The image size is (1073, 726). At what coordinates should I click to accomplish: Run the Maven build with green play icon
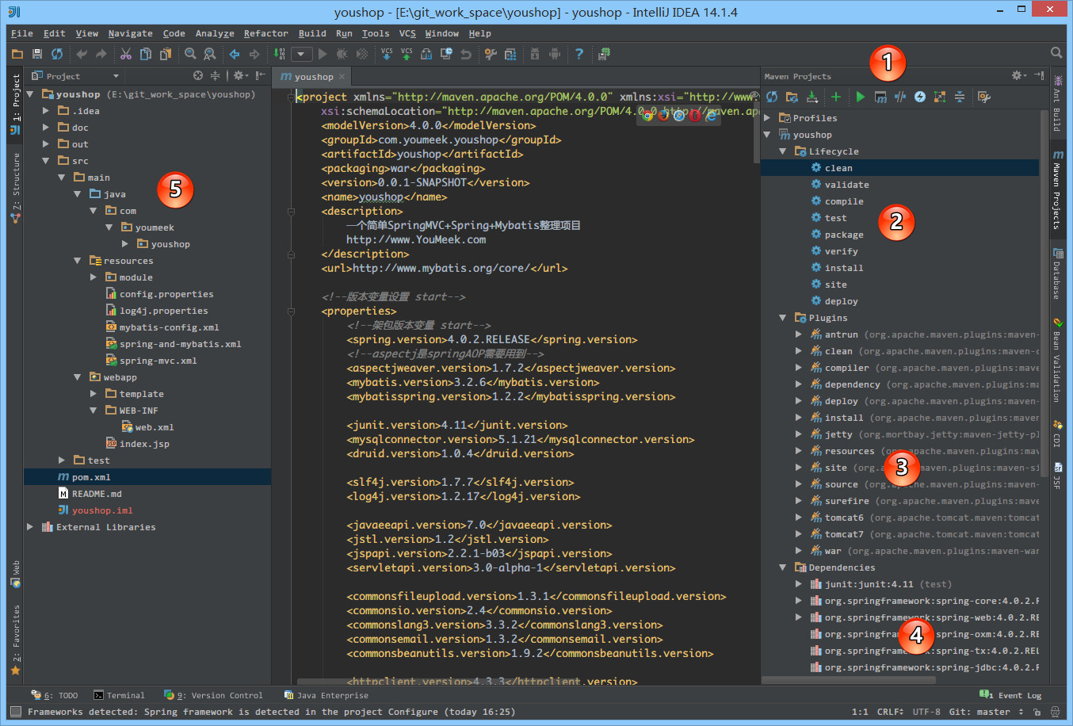[861, 97]
